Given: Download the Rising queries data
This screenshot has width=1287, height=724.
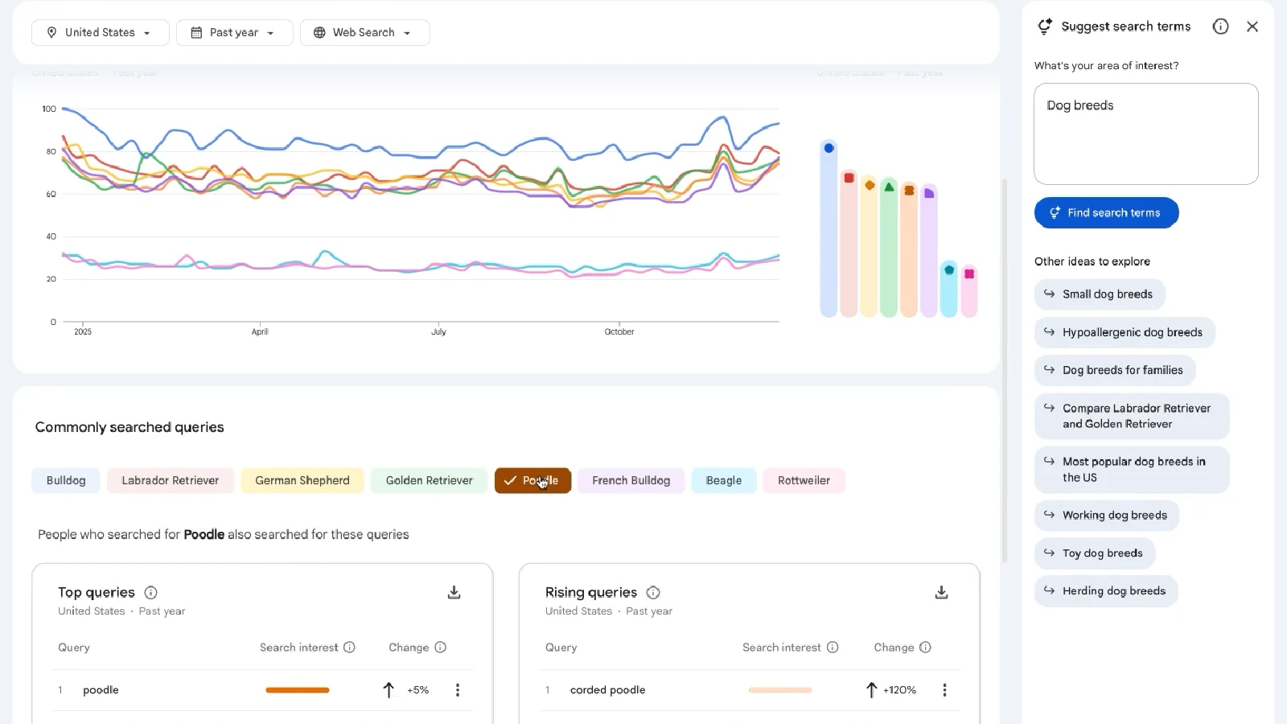Looking at the screenshot, I should tap(941, 593).
